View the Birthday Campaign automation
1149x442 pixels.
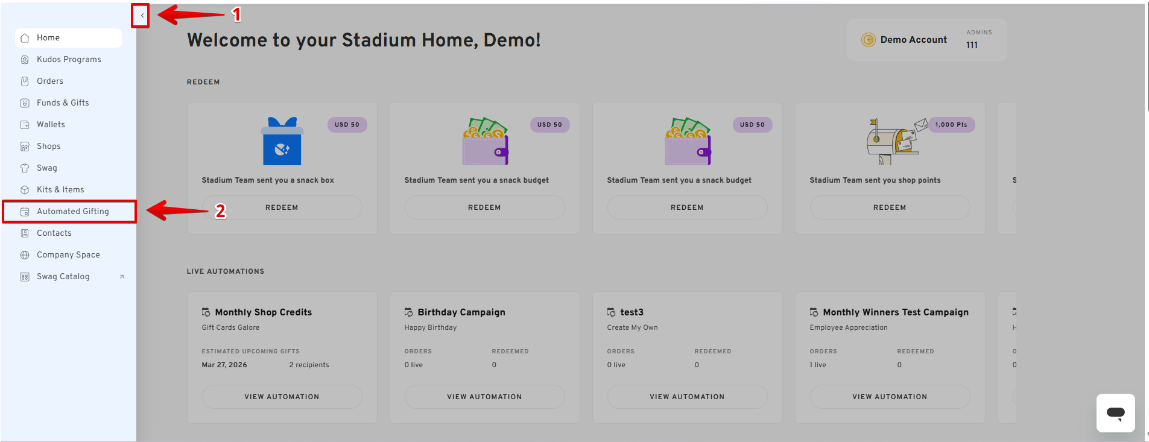484,397
